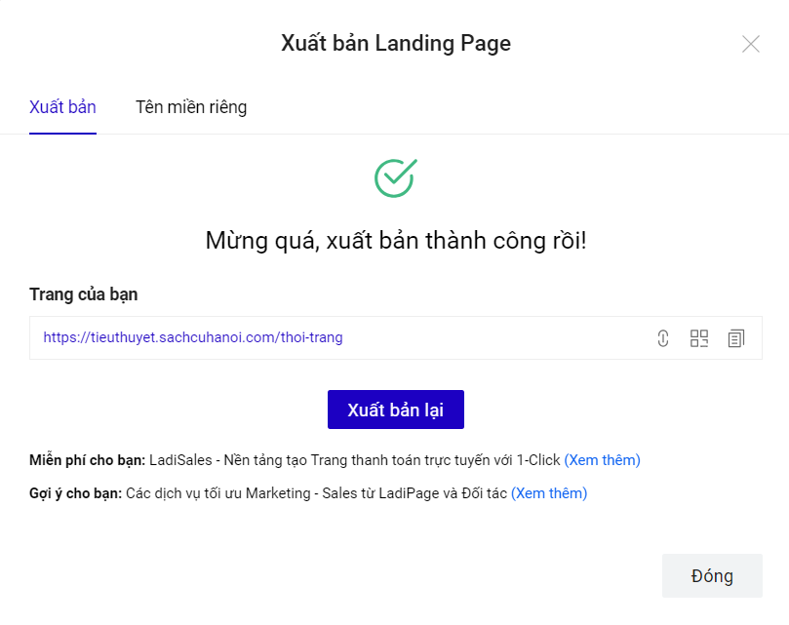789x625 pixels.
Task: Show the QR code for the landing page
Action: tap(698, 337)
